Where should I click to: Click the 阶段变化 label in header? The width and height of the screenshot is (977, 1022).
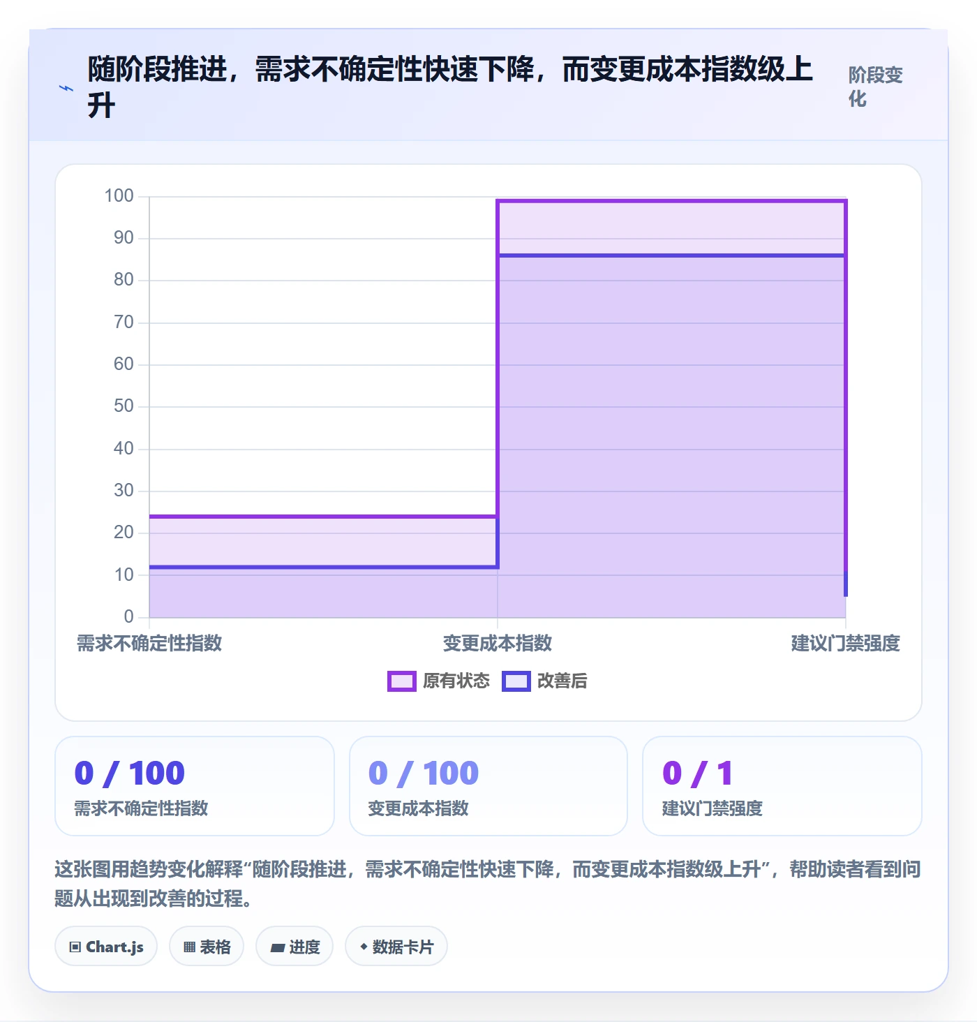pos(876,87)
